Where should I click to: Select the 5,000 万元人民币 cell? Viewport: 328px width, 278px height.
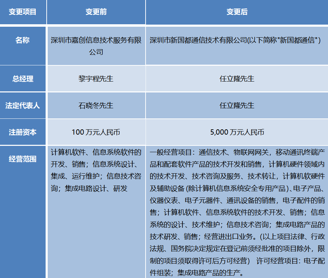(237, 132)
